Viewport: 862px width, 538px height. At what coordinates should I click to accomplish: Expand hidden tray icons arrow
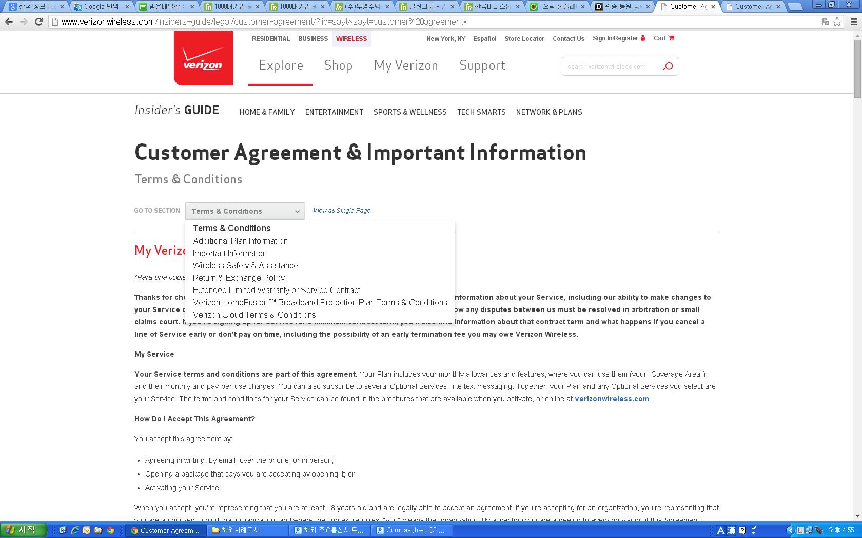pos(790,530)
